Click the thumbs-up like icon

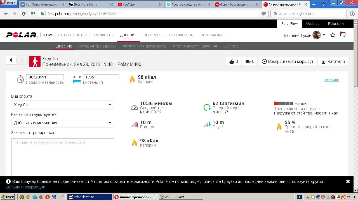(232, 62)
